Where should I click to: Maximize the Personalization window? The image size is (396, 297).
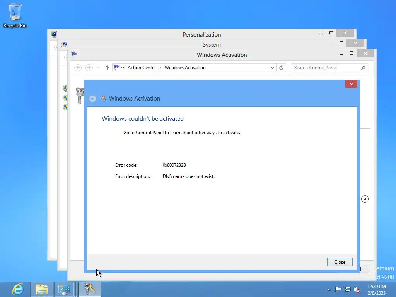[x=331, y=33]
